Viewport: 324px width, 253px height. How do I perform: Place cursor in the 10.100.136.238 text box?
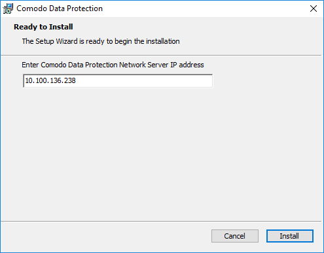pyautogui.click(x=118, y=80)
